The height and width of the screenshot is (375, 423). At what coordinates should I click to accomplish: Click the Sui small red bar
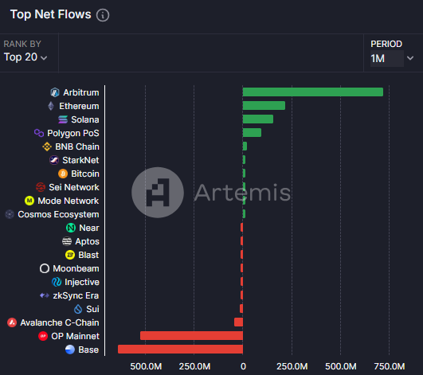[x=241, y=309]
